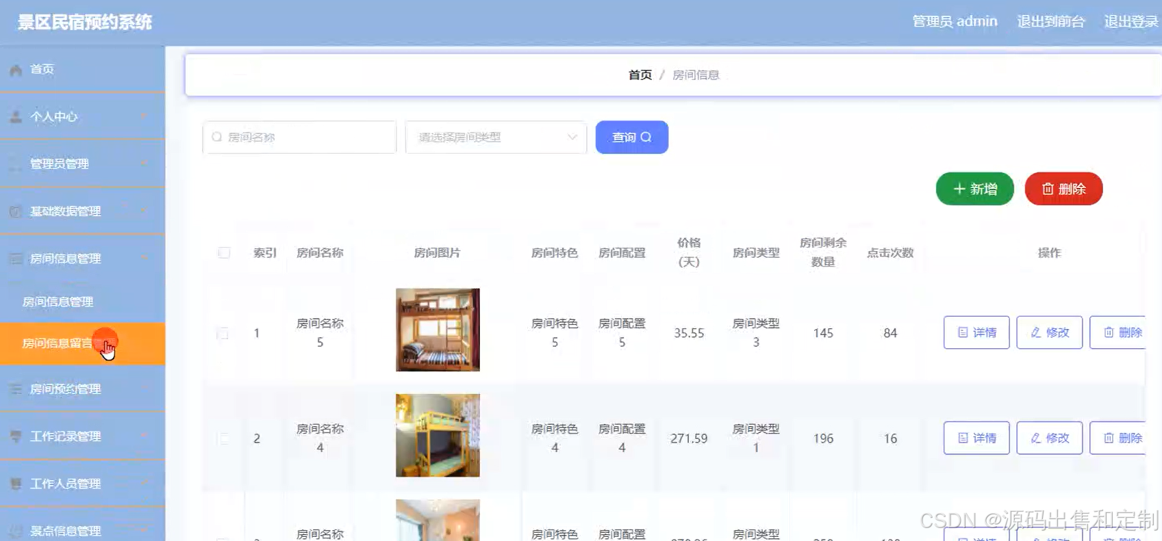Click the 点击次数 column header
The image size is (1162, 541).
tap(890, 253)
